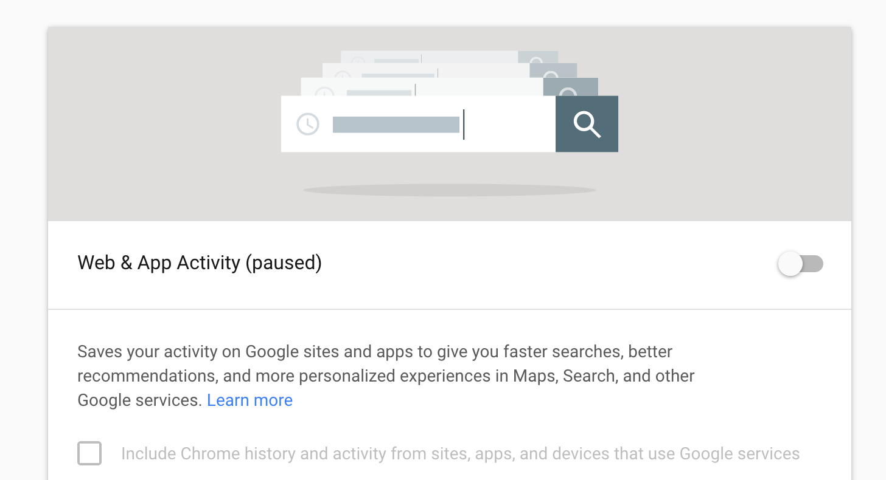Click the "Web & App Activity (paused)" heading
This screenshot has width=886, height=480.
coord(200,263)
